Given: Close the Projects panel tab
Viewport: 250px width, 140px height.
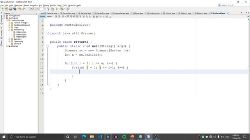Looking at the screenshot, I should 11,13.
